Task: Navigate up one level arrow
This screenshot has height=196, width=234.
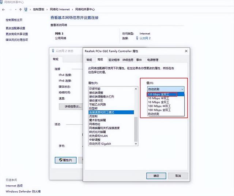Action: click(x=20, y=10)
